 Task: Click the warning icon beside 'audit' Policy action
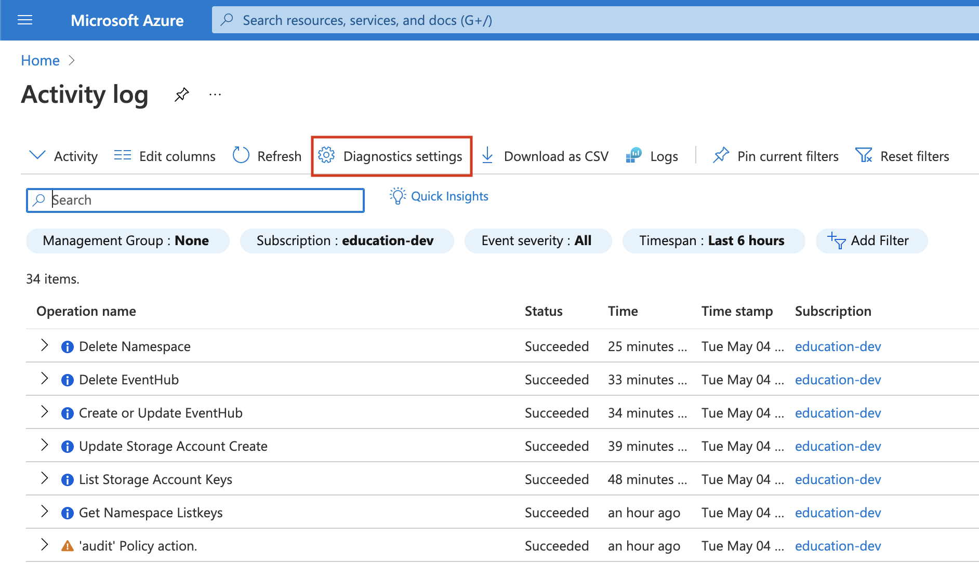pyautogui.click(x=67, y=545)
